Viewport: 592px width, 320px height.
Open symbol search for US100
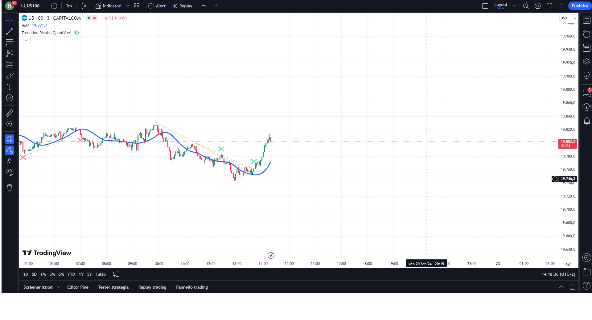coord(31,6)
